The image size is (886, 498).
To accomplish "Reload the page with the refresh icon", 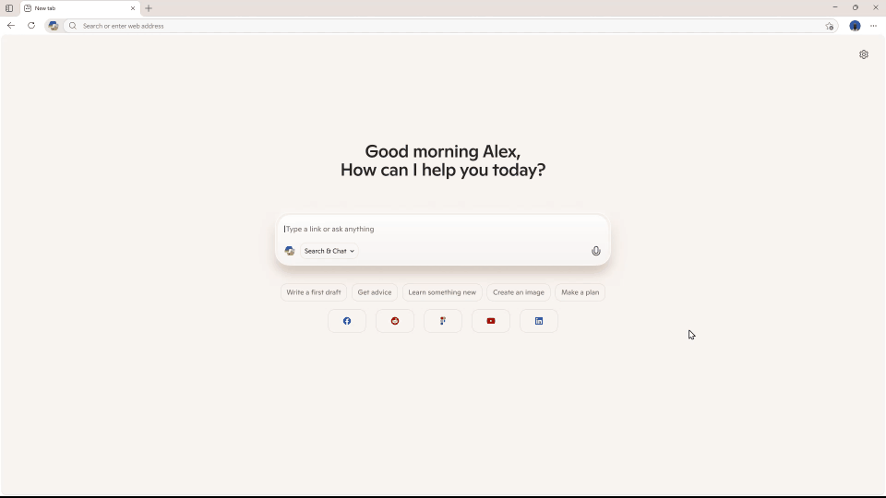I will coord(31,26).
